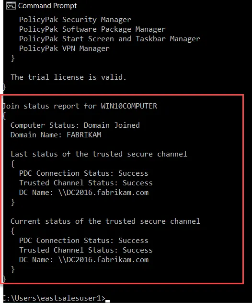Click the PolicyPak VPN Manager line

[64, 48]
